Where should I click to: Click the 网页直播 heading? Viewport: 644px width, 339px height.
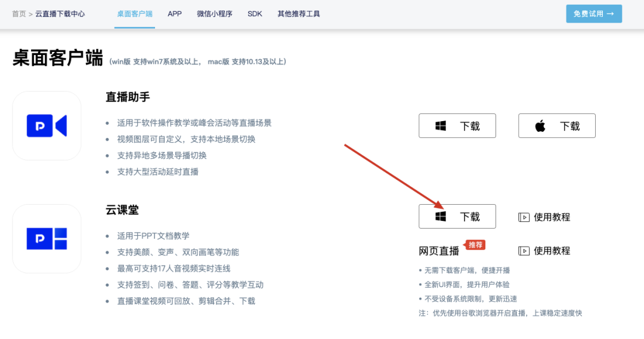click(439, 251)
